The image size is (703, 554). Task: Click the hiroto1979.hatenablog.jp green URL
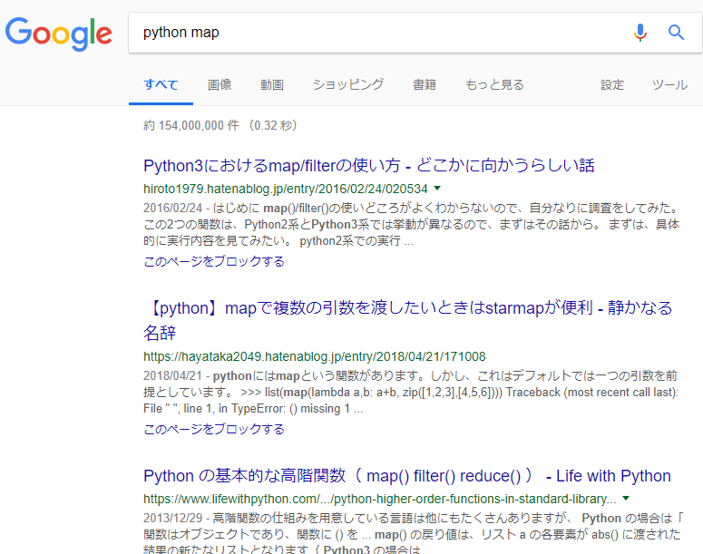click(286, 189)
